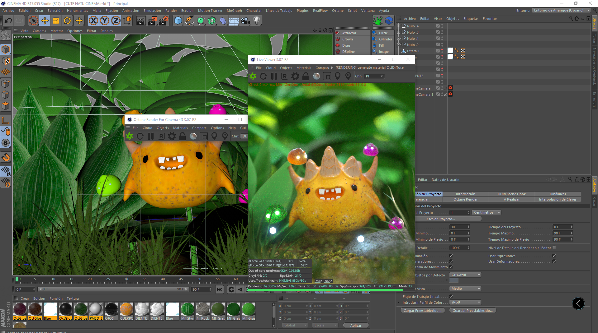The height and width of the screenshot is (333, 598).
Task: Click Cargar Preestablecido button
Action: pos(422,311)
